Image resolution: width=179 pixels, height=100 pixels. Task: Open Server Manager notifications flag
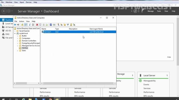click(143, 11)
